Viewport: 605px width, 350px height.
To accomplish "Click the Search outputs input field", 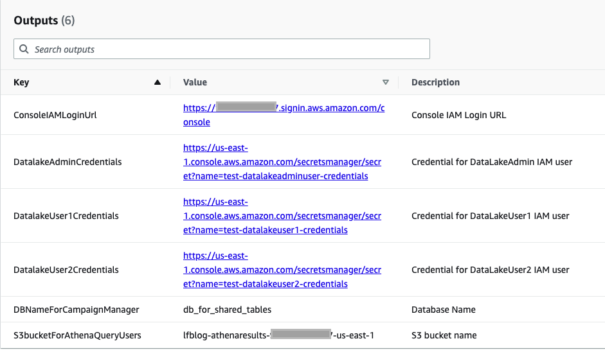I will pos(225,49).
